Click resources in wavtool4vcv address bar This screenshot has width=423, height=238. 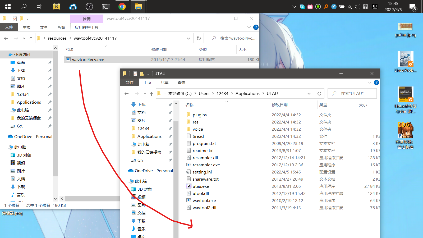[x=57, y=38]
